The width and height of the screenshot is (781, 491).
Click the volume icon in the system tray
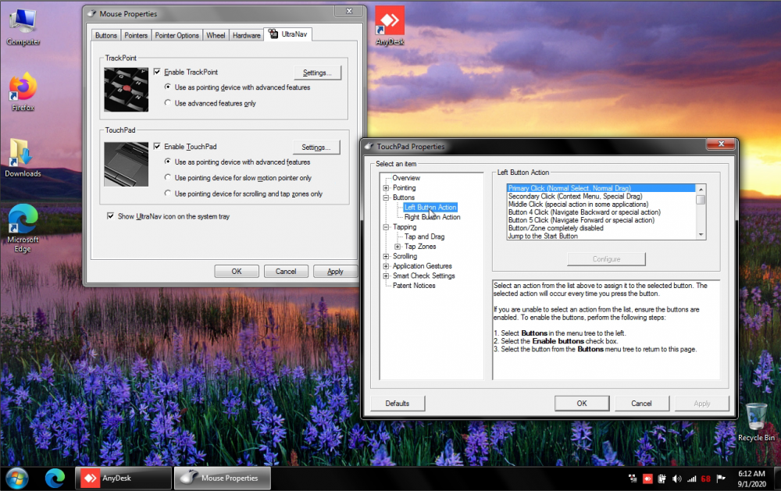point(676,479)
